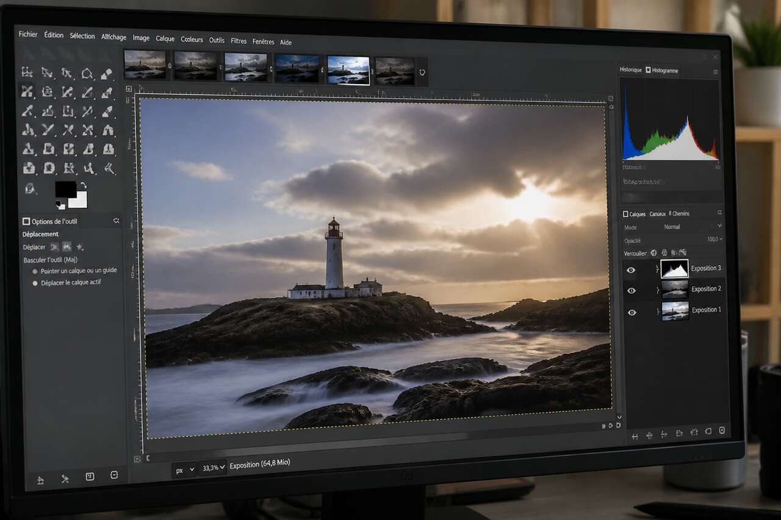Expand the layer Mode dropdown showing Normal
The image size is (781, 520).
pyautogui.click(x=673, y=227)
